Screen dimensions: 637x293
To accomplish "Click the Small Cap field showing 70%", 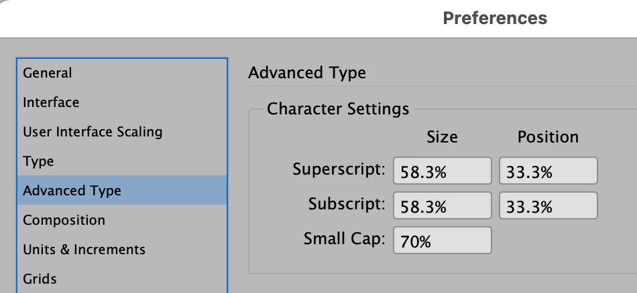I will click(x=443, y=240).
